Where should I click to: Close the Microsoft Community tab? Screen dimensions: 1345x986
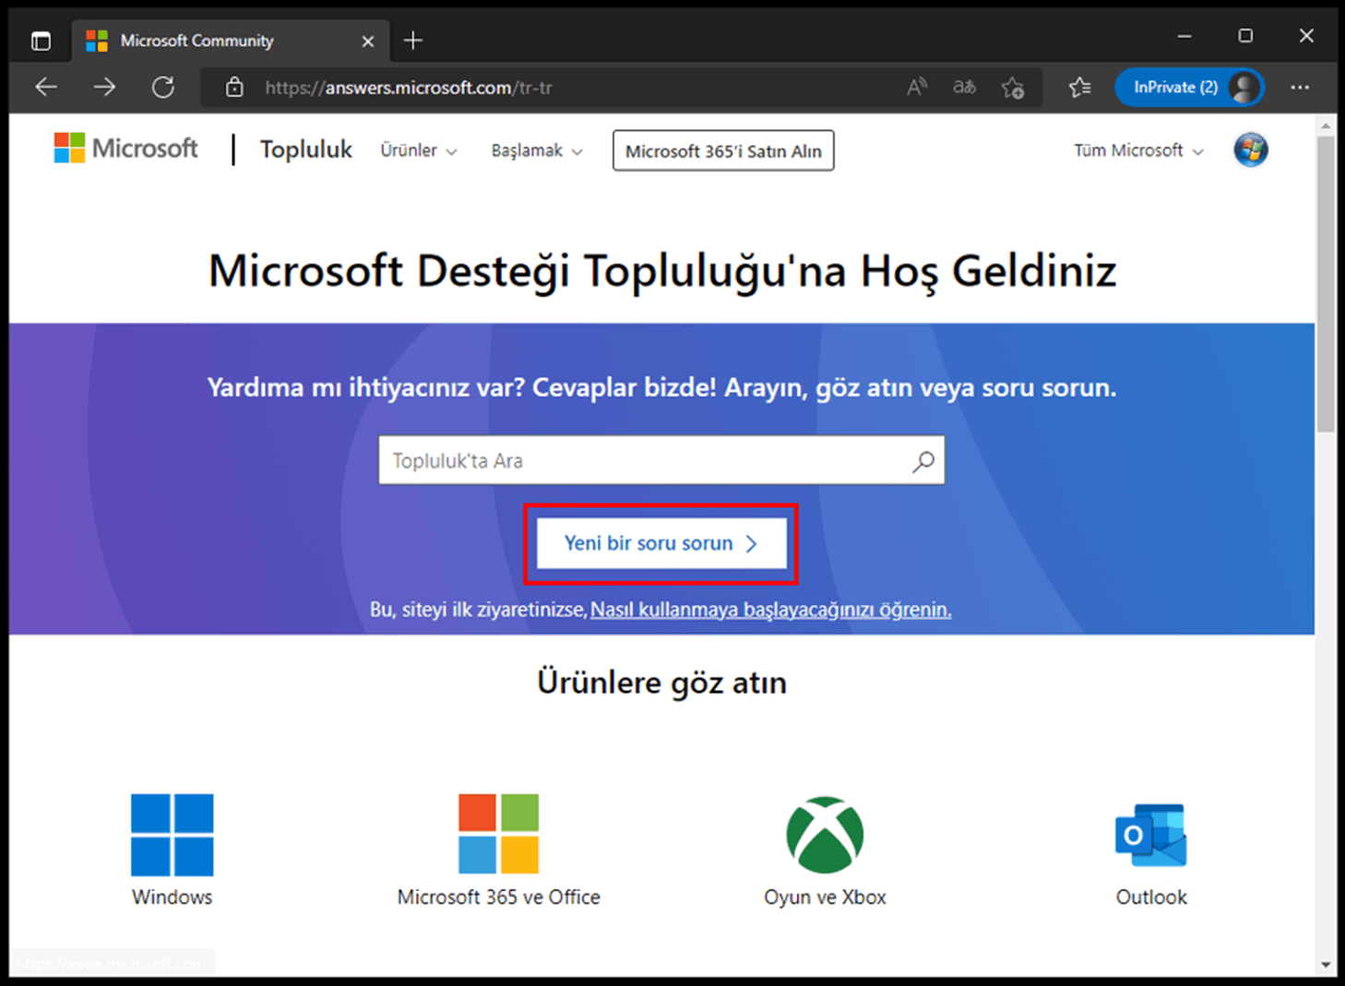pyautogui.click(x=367, y=42)
